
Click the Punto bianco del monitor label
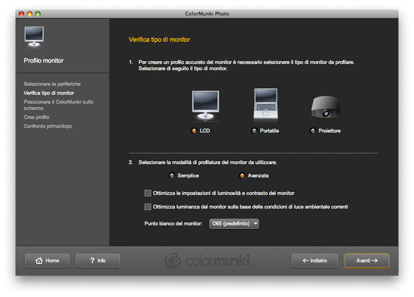point(173,224)
